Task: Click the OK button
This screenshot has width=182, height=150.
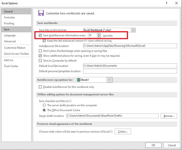Action: [153, 145]
